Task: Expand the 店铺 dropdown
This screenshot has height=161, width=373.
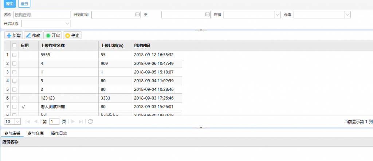Action: (277, 15)
